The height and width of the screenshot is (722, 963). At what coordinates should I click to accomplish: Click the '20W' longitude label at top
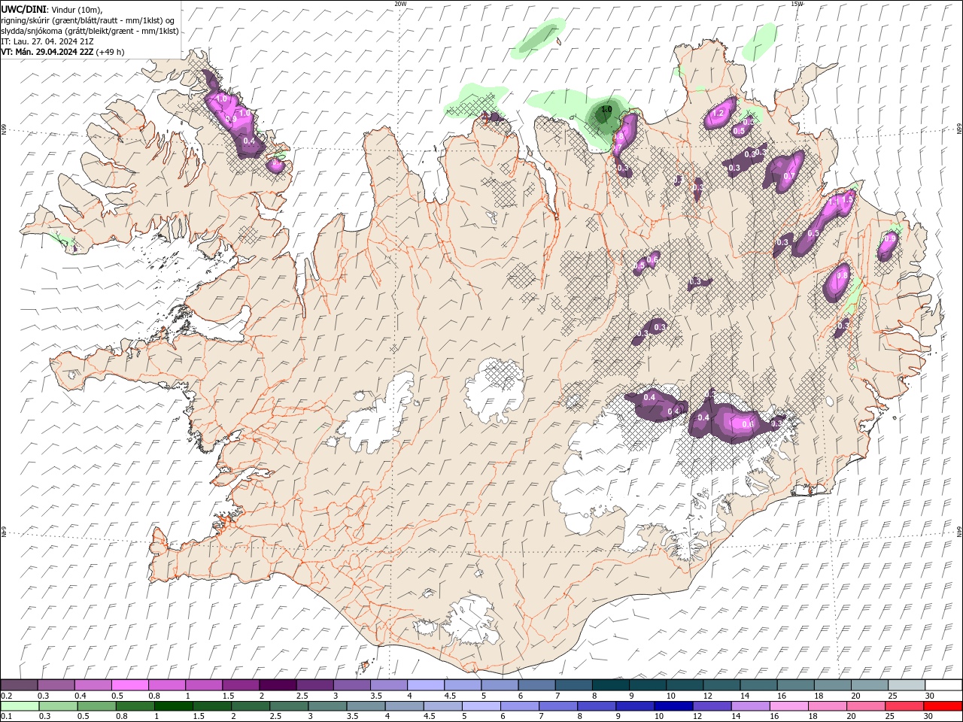tap(400, 4)
